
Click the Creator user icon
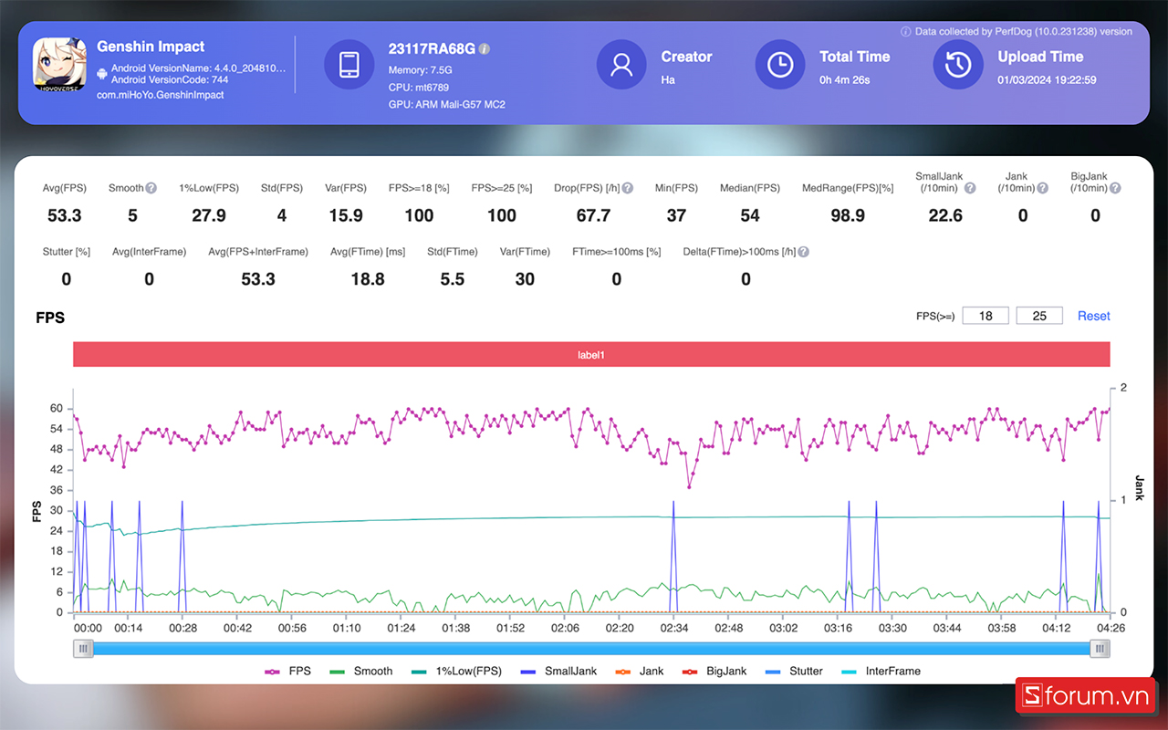click(x=622, y=66)
